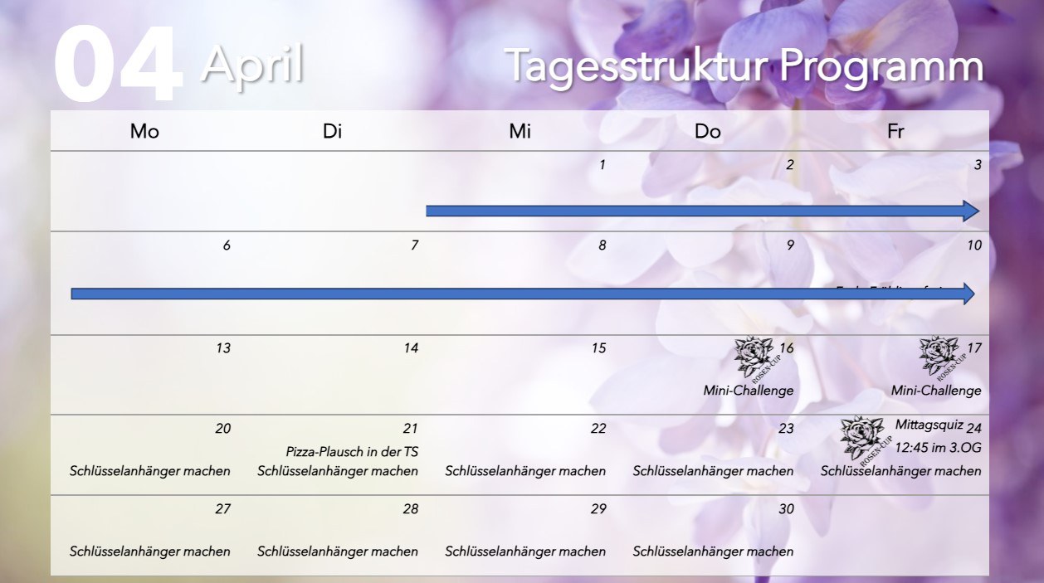Select the Mo column header
This screenshot has height=583, width=1044.
pos(144,131)
